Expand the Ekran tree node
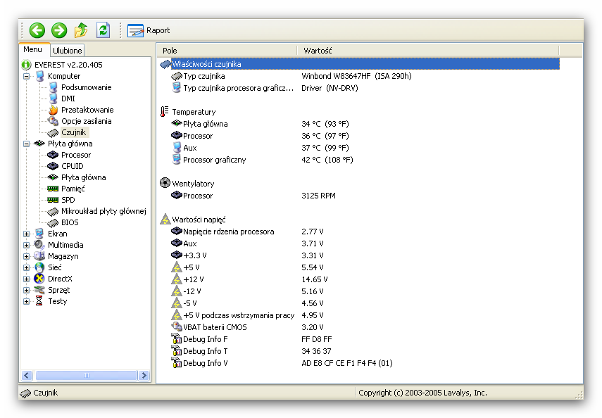This screenshot has width=602, height=418. pyautogui.click(x=27, y=234)
